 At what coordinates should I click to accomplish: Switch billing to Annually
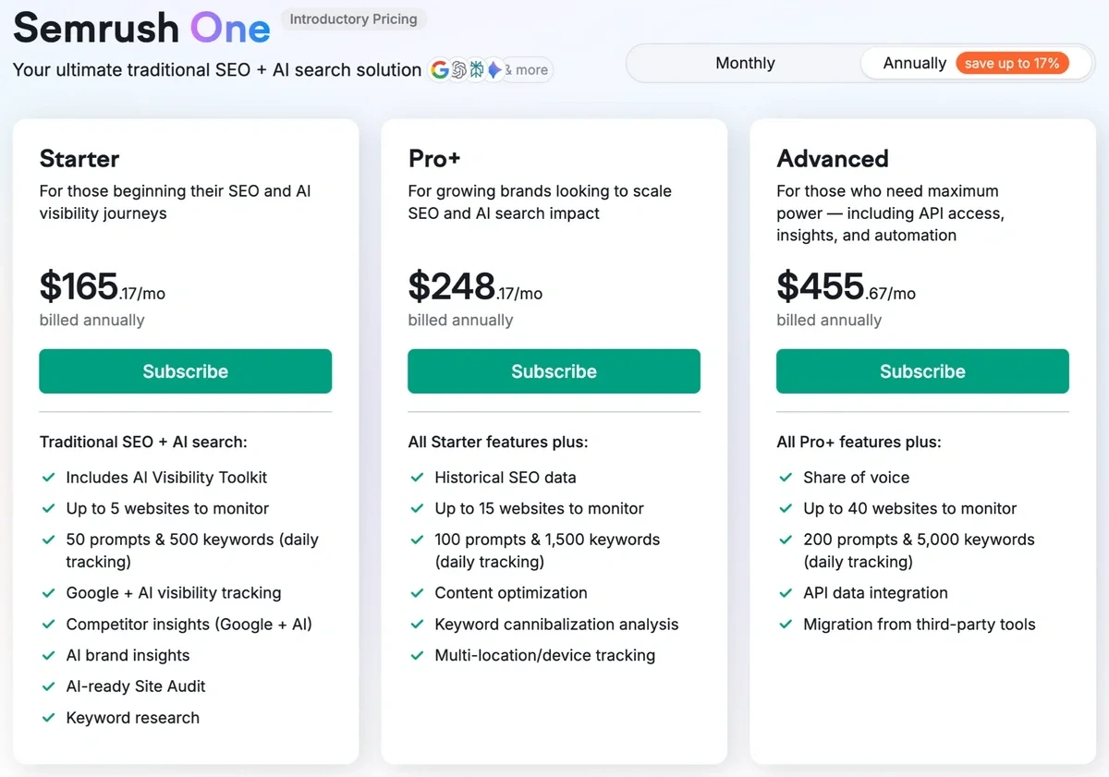914,64
